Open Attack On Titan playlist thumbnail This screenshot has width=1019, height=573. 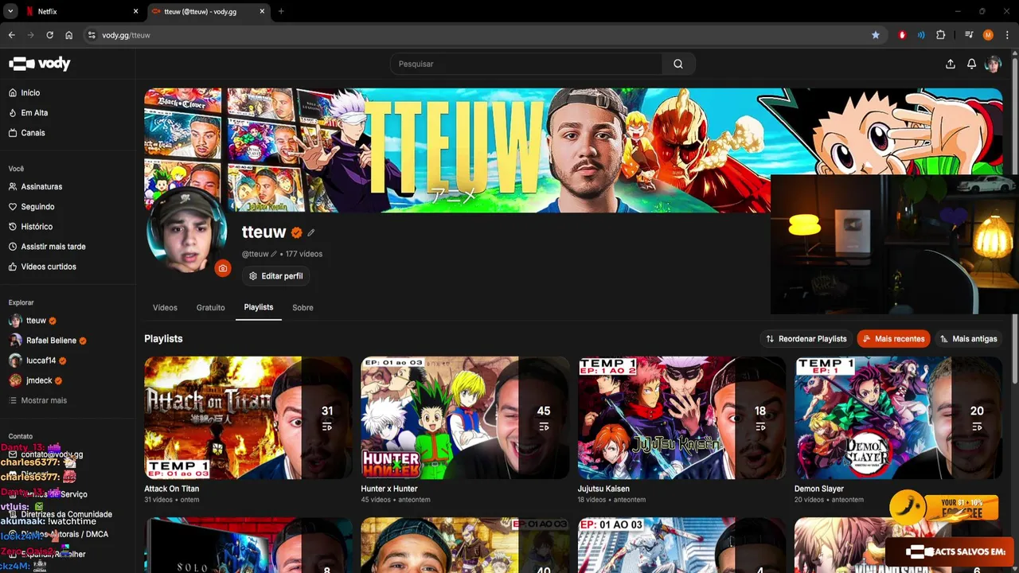coord(248,418)
